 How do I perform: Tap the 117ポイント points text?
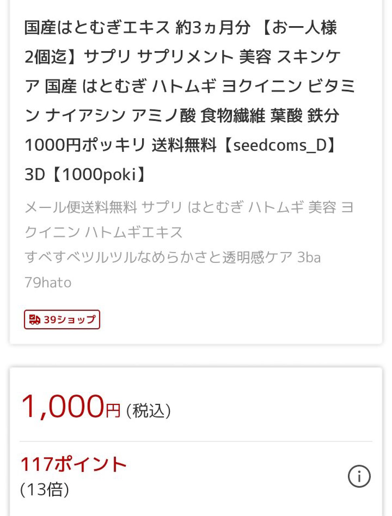[x=73, y=464]
